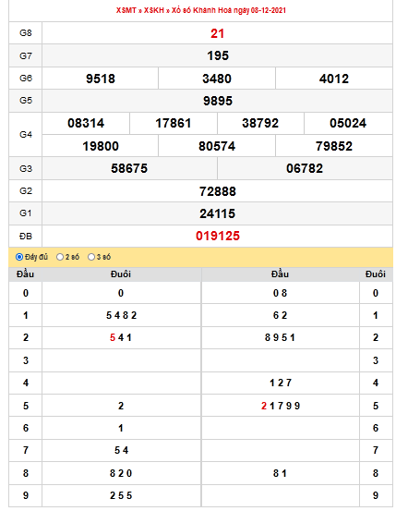Click tail values '5 4 1'

coord(121,337)
